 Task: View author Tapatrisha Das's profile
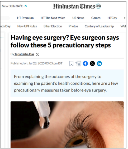24,54
